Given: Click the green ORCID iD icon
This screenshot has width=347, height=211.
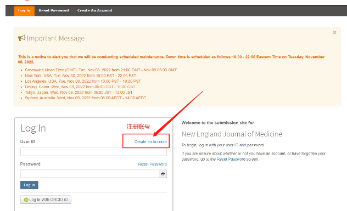Looking at the screenshot, I should 26,199.
